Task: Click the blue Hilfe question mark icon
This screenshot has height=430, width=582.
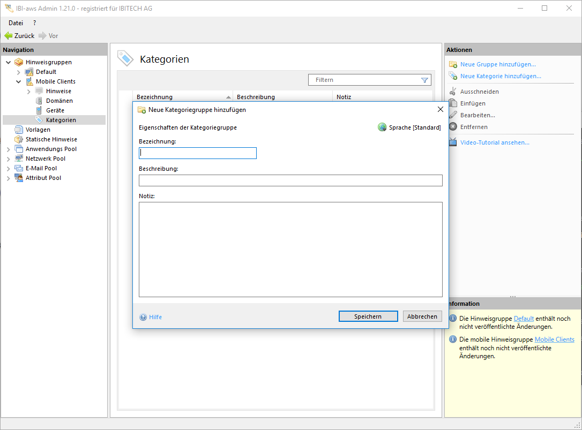Action: [143, 317]
